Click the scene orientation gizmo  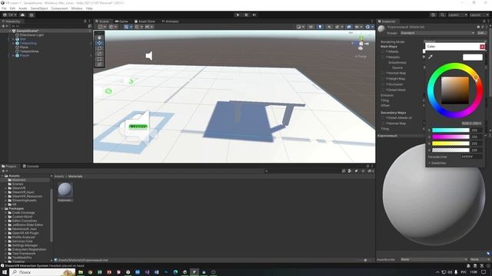pos(361,43)
